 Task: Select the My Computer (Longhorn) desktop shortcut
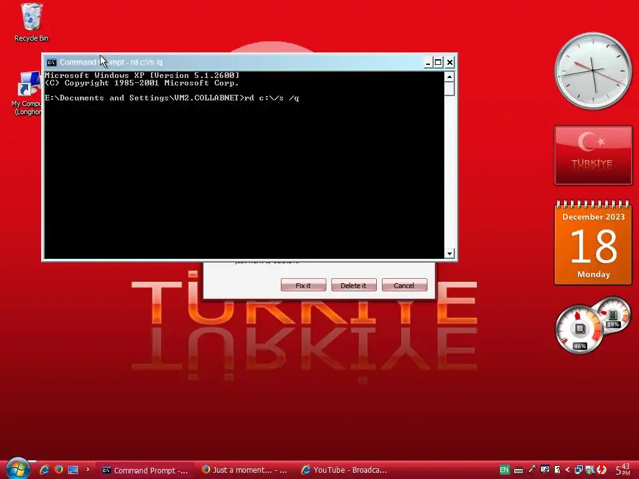[27, 93]
